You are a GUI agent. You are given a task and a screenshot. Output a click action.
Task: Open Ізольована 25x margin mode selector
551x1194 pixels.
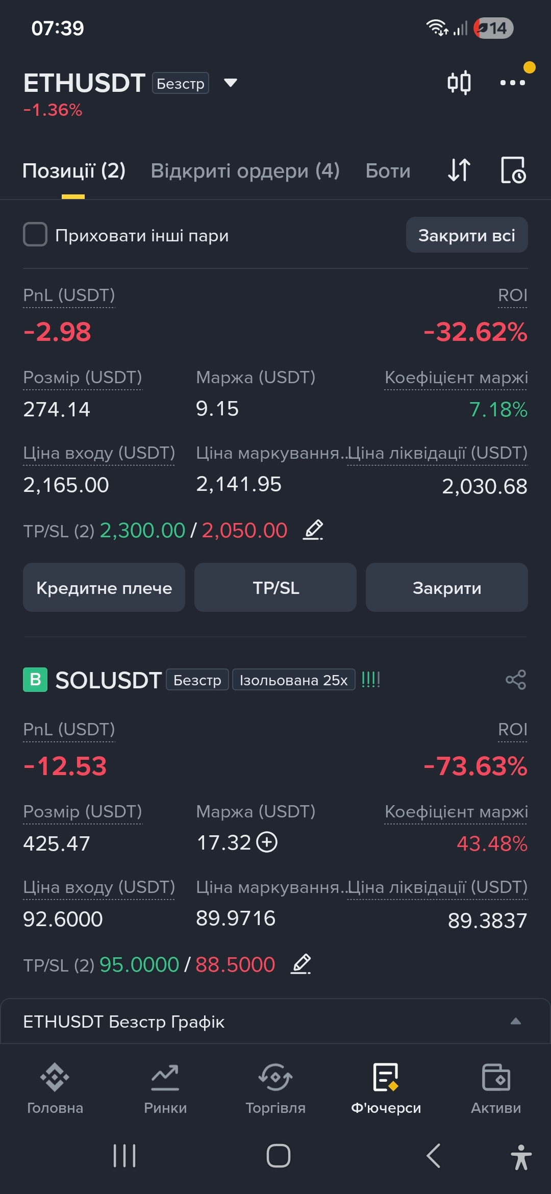294,680
